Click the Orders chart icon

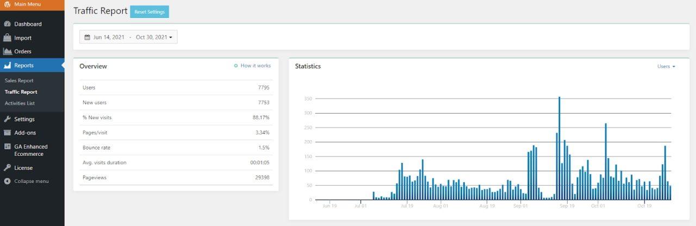click(x=7, y=52)
